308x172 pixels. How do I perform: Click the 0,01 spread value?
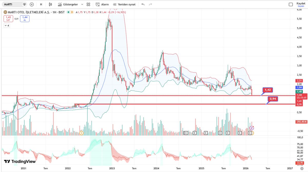coord(16,18)
